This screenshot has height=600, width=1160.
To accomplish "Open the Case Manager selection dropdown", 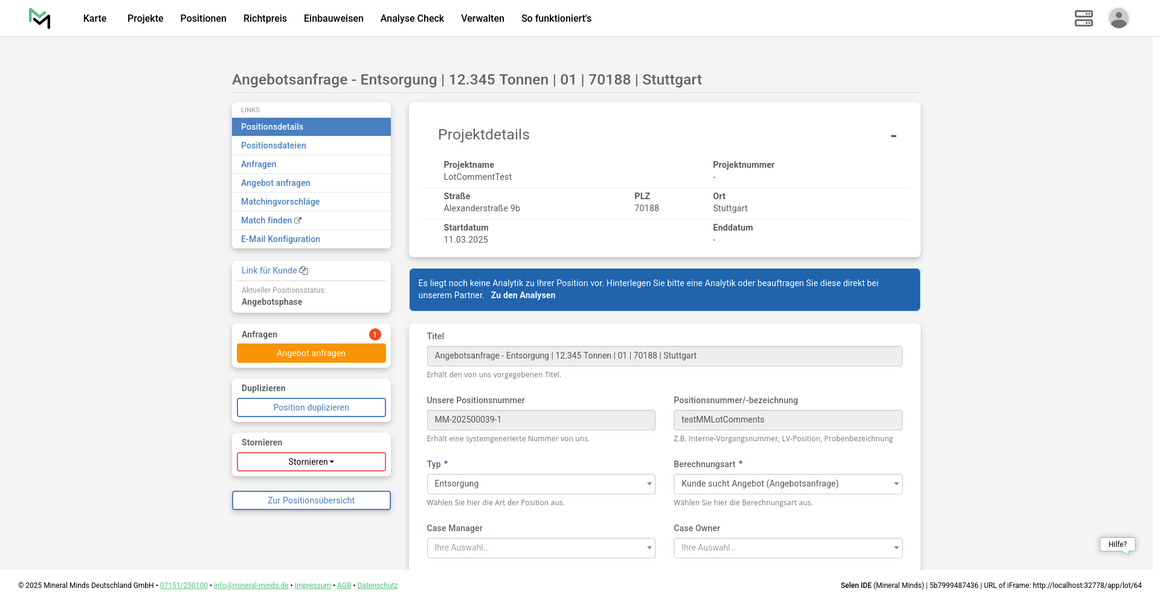I will point(540,548).
